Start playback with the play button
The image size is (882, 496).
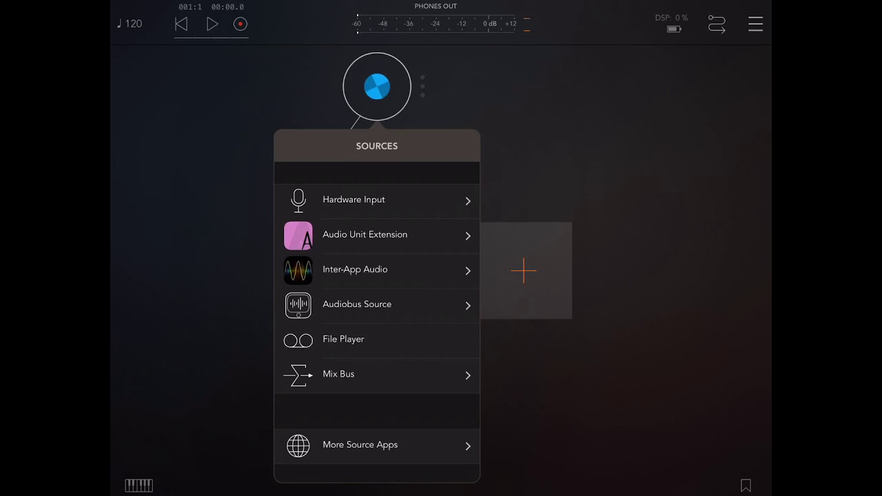pyautogui.click(x=212, y=24)
